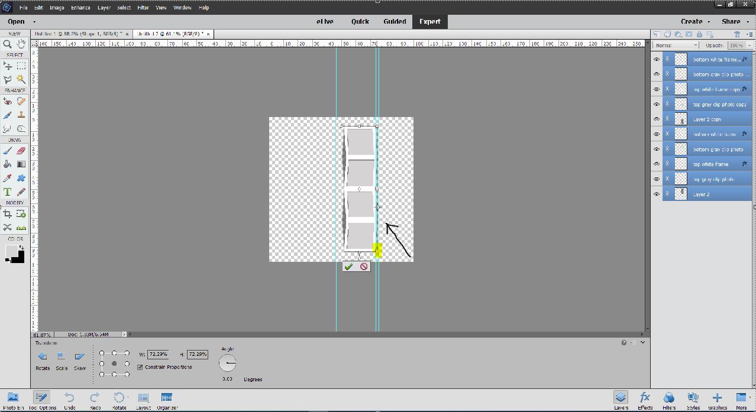Select the Hand tool

(x=21, y=44)
